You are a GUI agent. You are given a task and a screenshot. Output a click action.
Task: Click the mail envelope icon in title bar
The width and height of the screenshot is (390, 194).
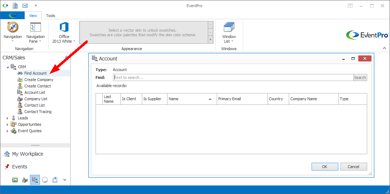[25, 5]
